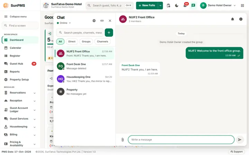The height and width of the screenshot is (155, 249).
Task: Open chat settings gear icon
Action: (x=94, y=21)
